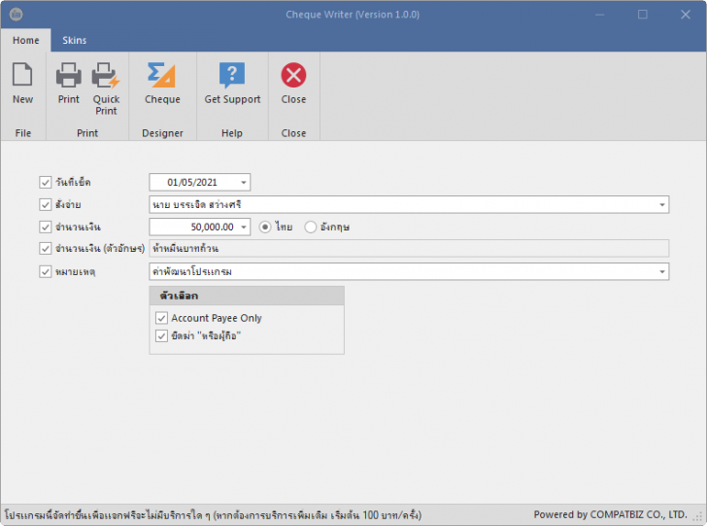Screen dimensions: 707x526
Task: Click the ตัวเลือก group header
Action: (x=247, y=296)
